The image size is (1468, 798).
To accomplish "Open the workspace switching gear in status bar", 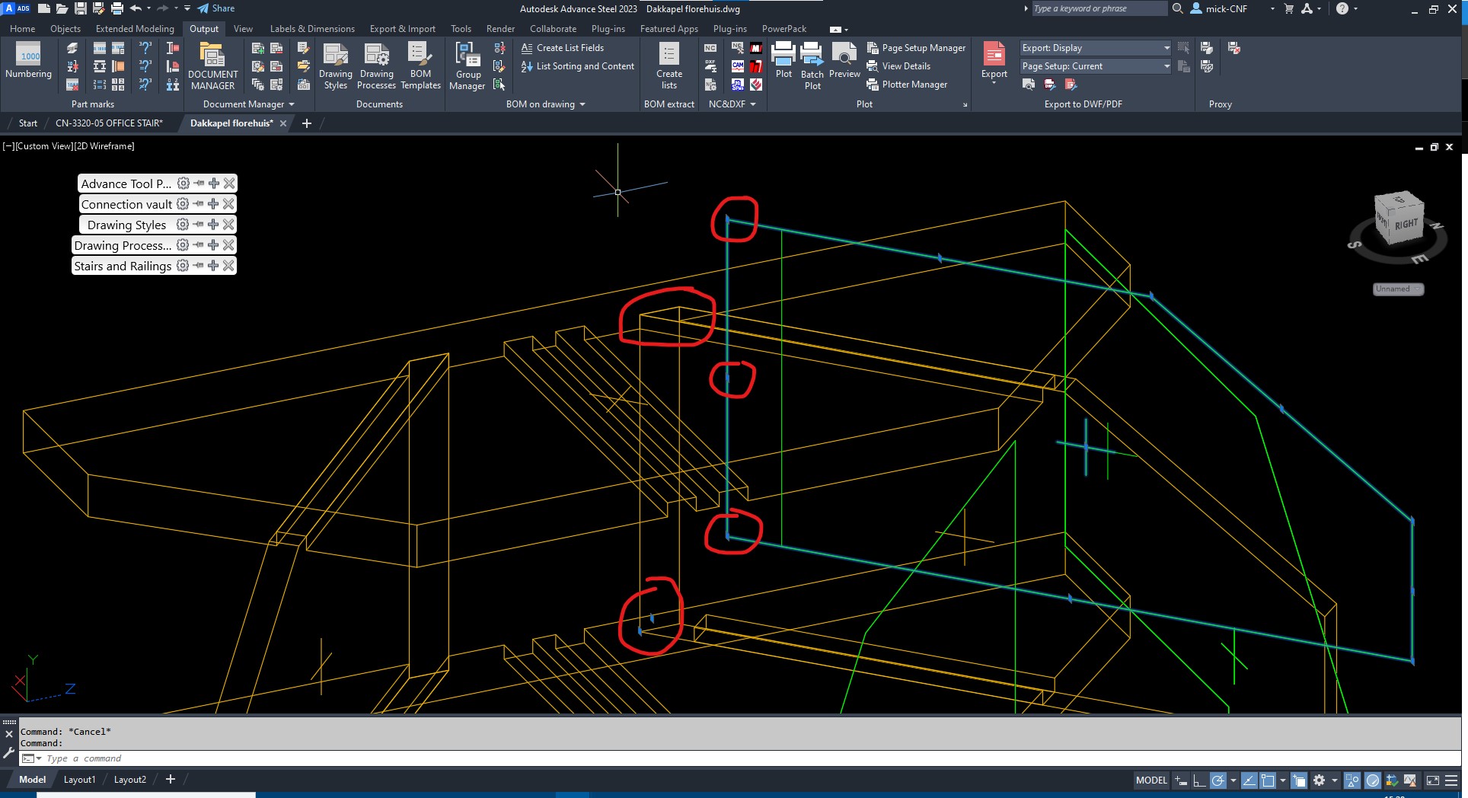I will pos(1319,780).
